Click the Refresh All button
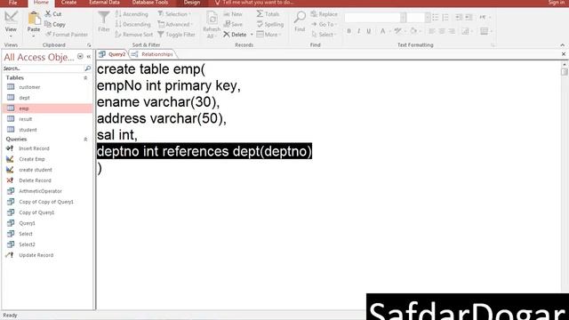Screen dimensions: 569x320 [212, 24]
